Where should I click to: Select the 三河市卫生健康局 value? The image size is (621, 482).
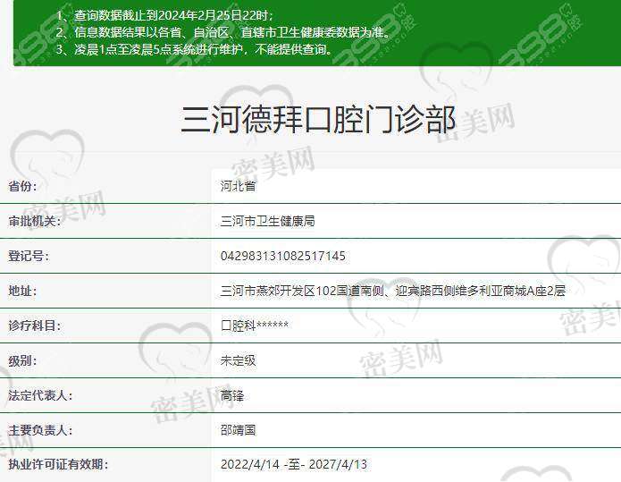pos(267,221)
